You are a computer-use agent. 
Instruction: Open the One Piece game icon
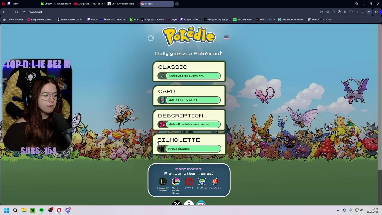[202, 182]
